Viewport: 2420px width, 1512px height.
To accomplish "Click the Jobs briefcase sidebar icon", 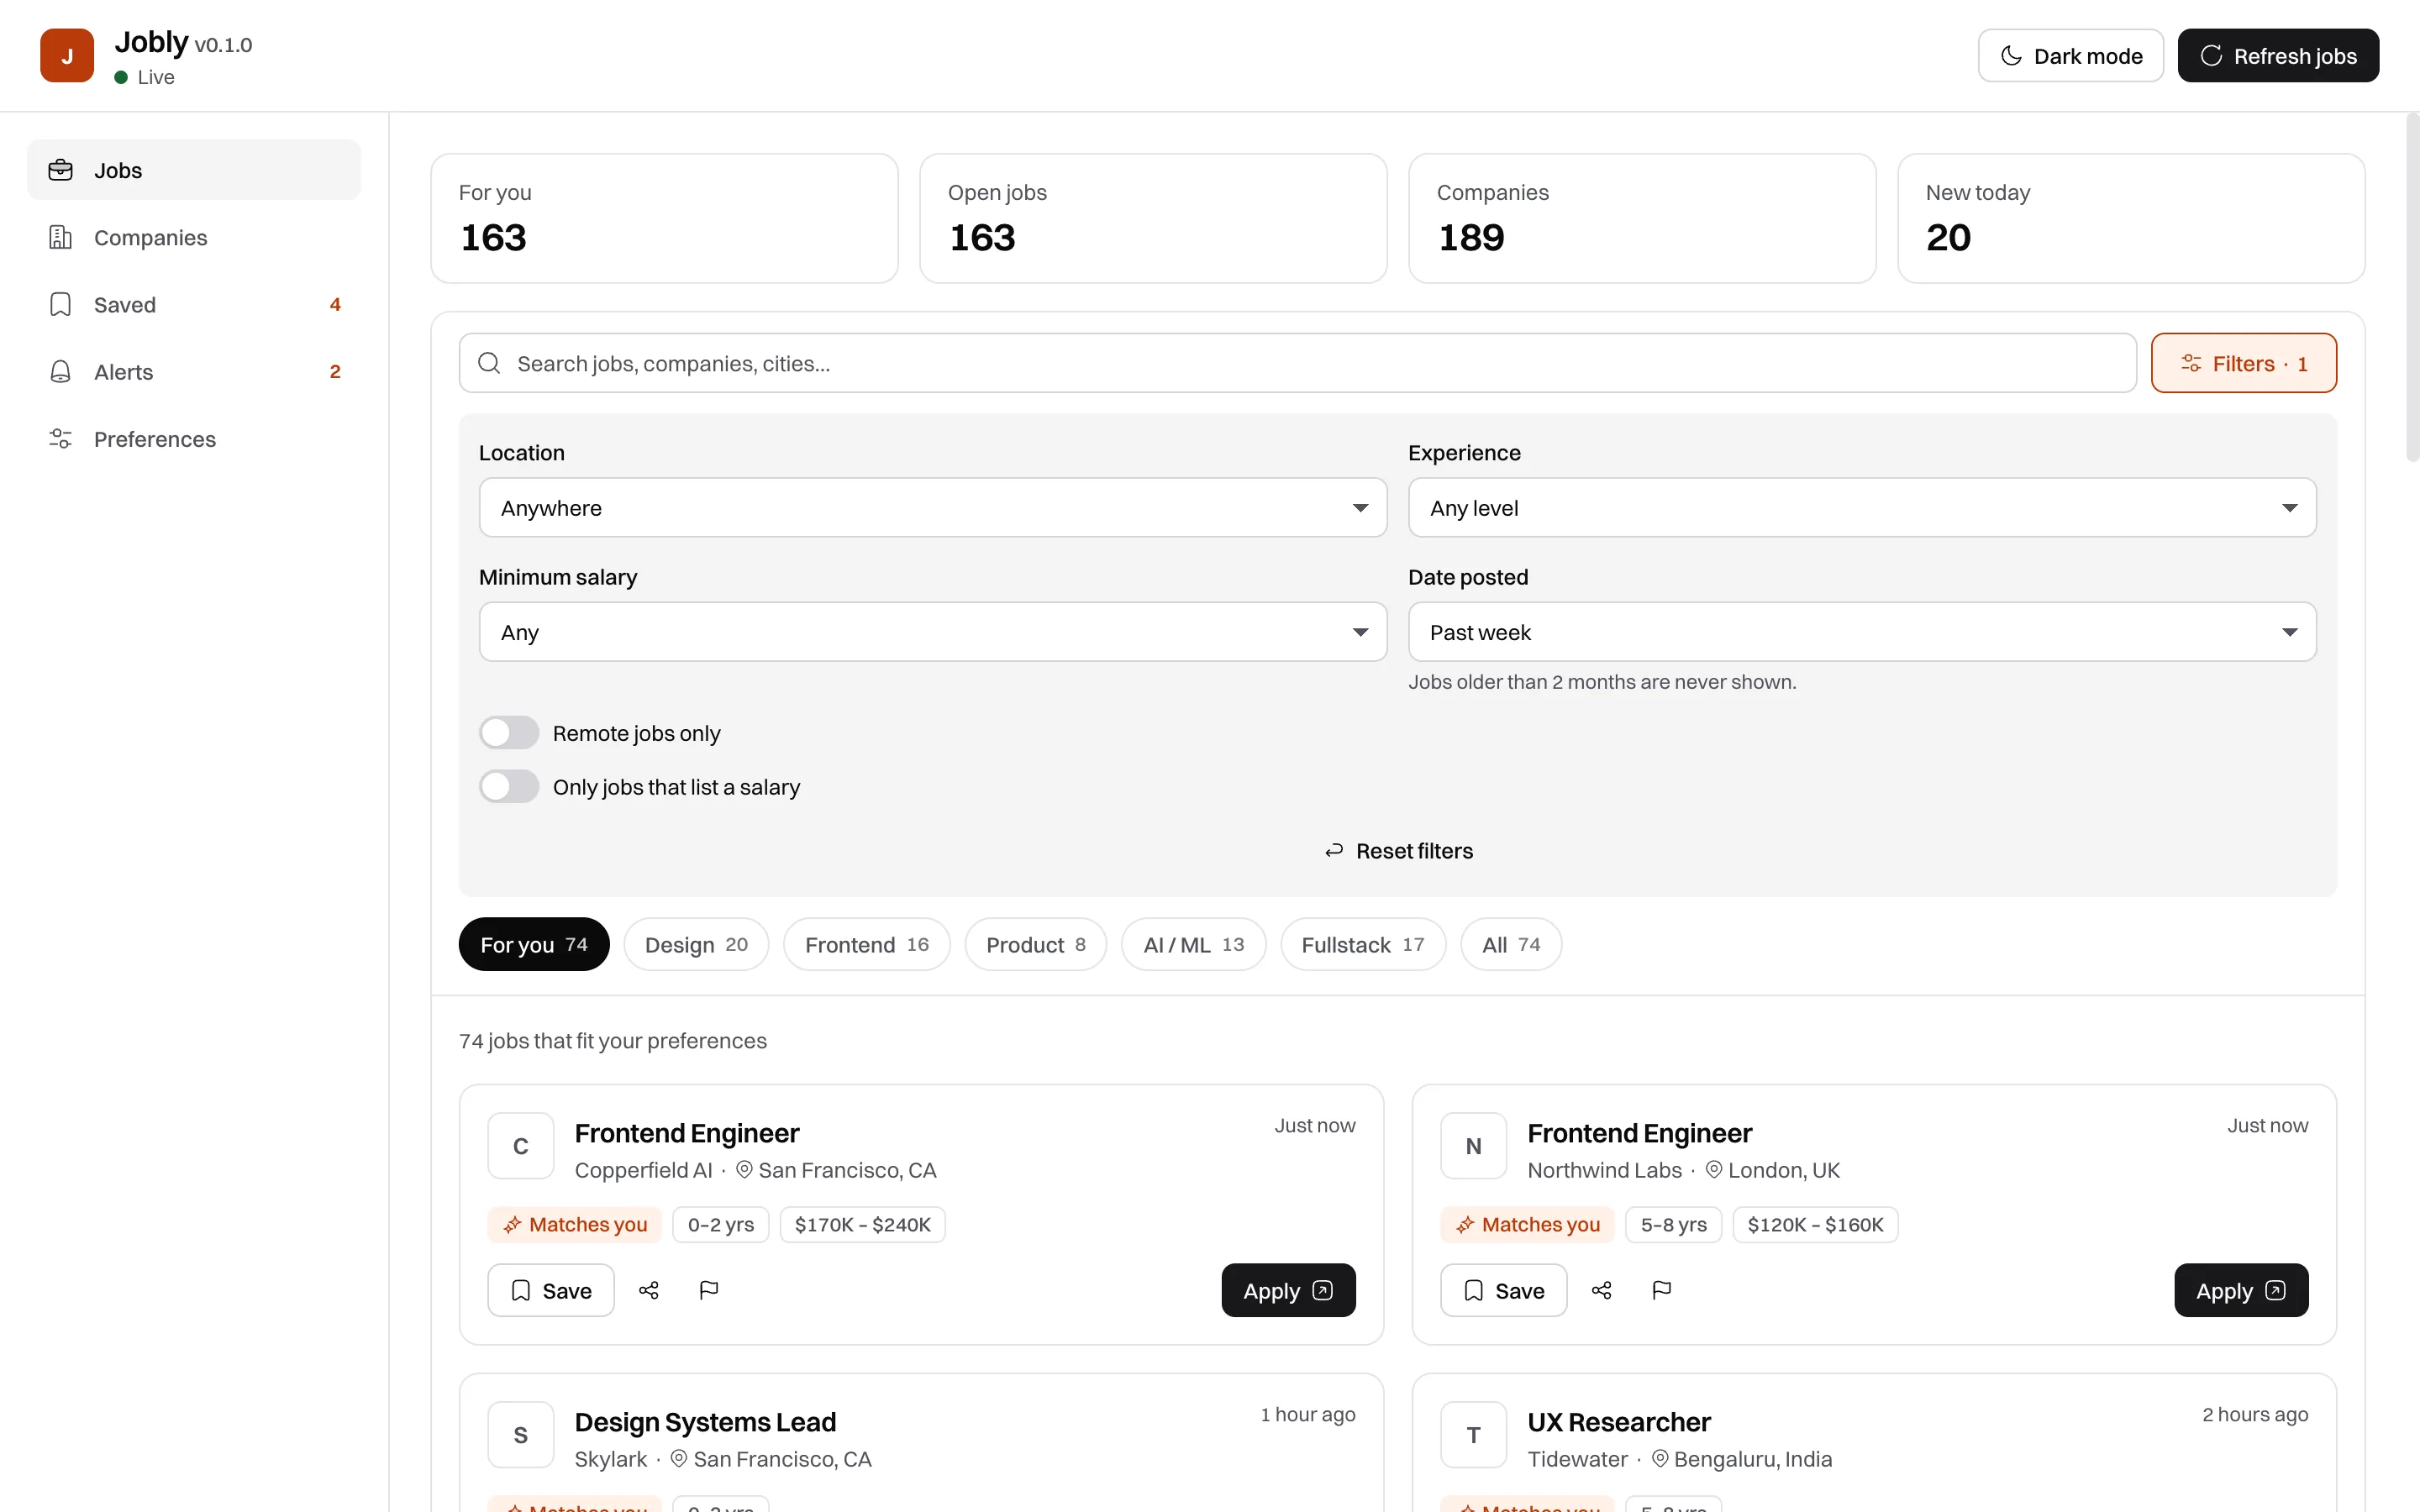I will 61,170.
